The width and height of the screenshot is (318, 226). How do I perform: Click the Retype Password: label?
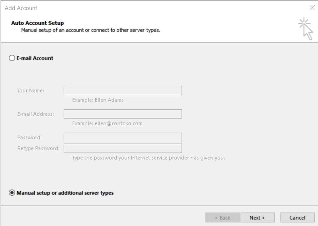[38, 148]
